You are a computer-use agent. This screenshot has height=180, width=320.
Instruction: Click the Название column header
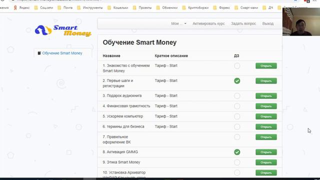[111, 55]
